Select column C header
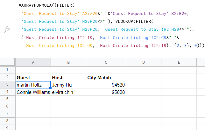This screenshot has width=205, height=130. click(106, 62)
